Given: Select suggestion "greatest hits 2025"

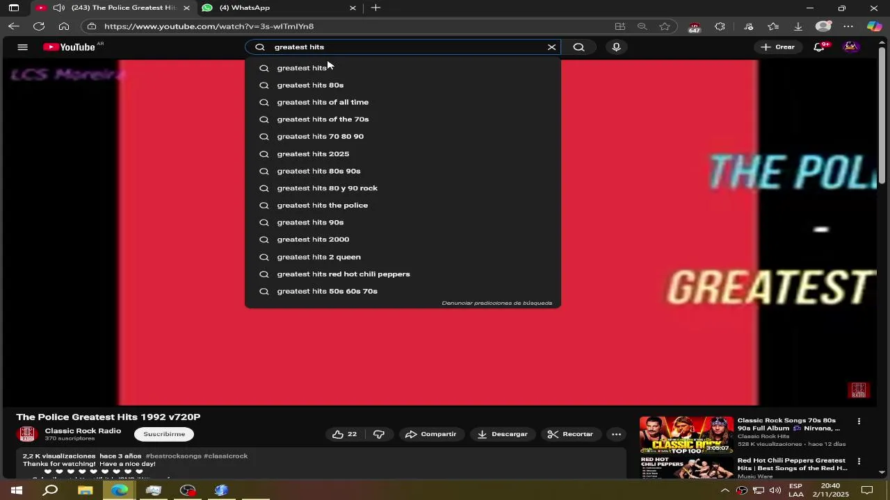Looking at the screenshot, I should point(403,153).
